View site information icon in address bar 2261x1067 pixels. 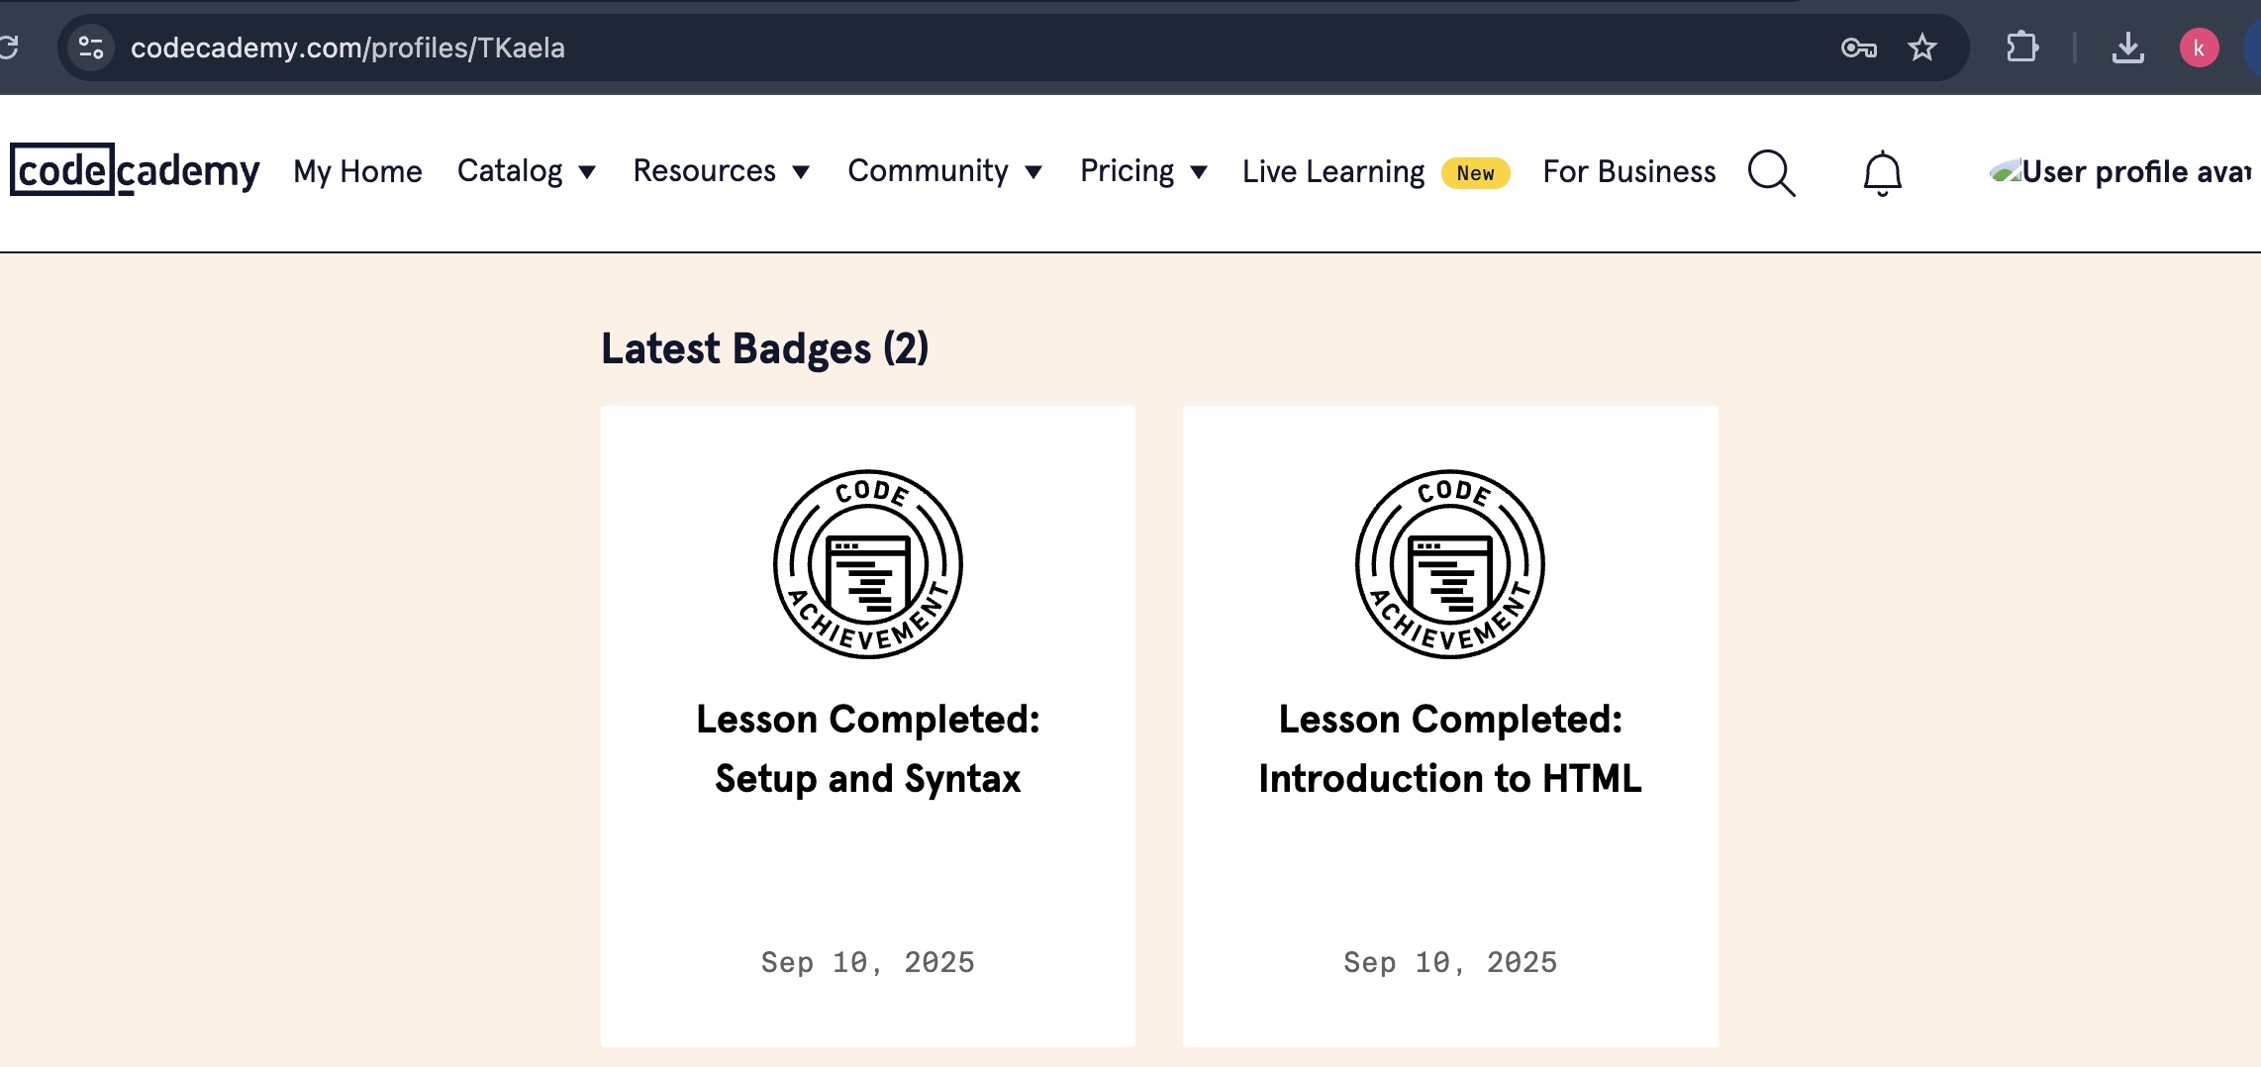pos(91,48)
